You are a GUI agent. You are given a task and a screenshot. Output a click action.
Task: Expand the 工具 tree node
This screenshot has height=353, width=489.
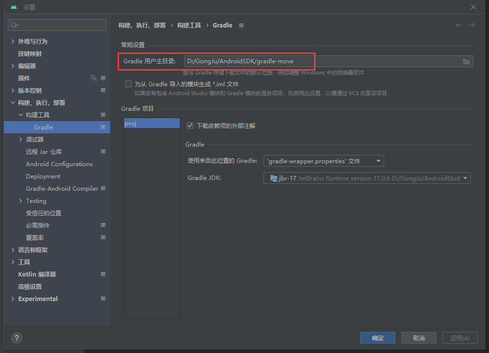[x=13, y=262]
